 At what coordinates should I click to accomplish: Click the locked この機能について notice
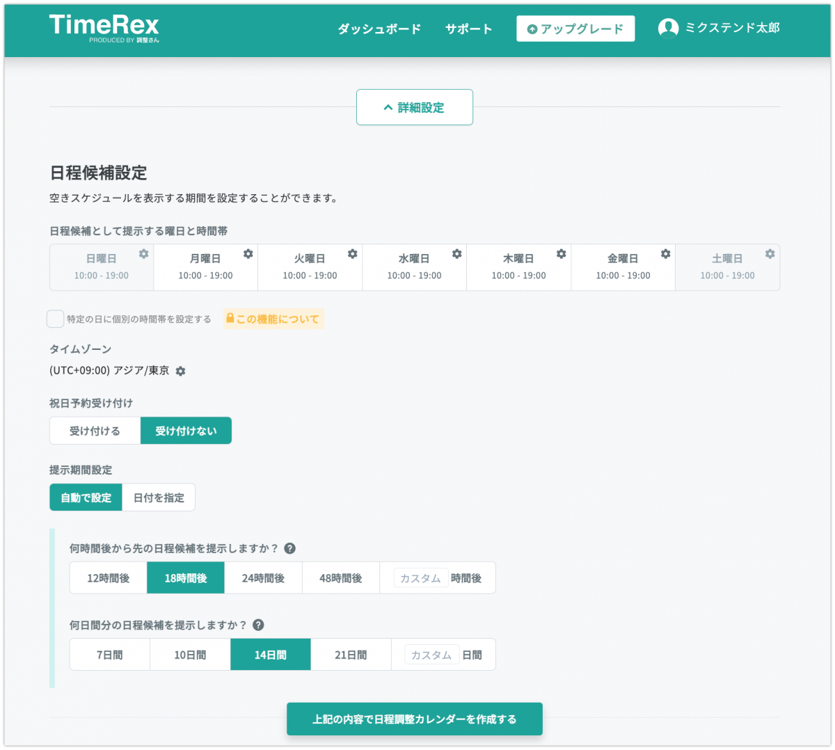273,319
